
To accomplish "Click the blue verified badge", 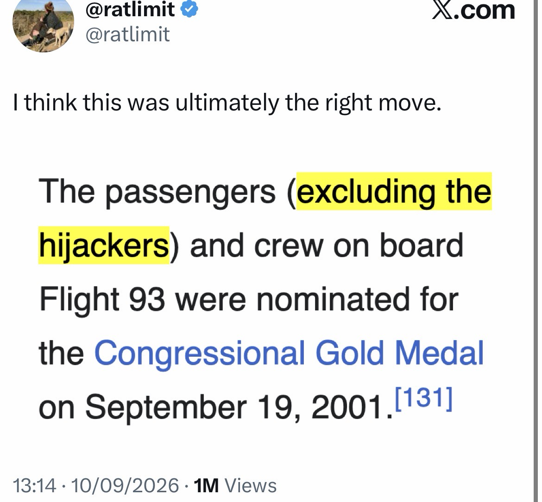I will click(189, 9).
